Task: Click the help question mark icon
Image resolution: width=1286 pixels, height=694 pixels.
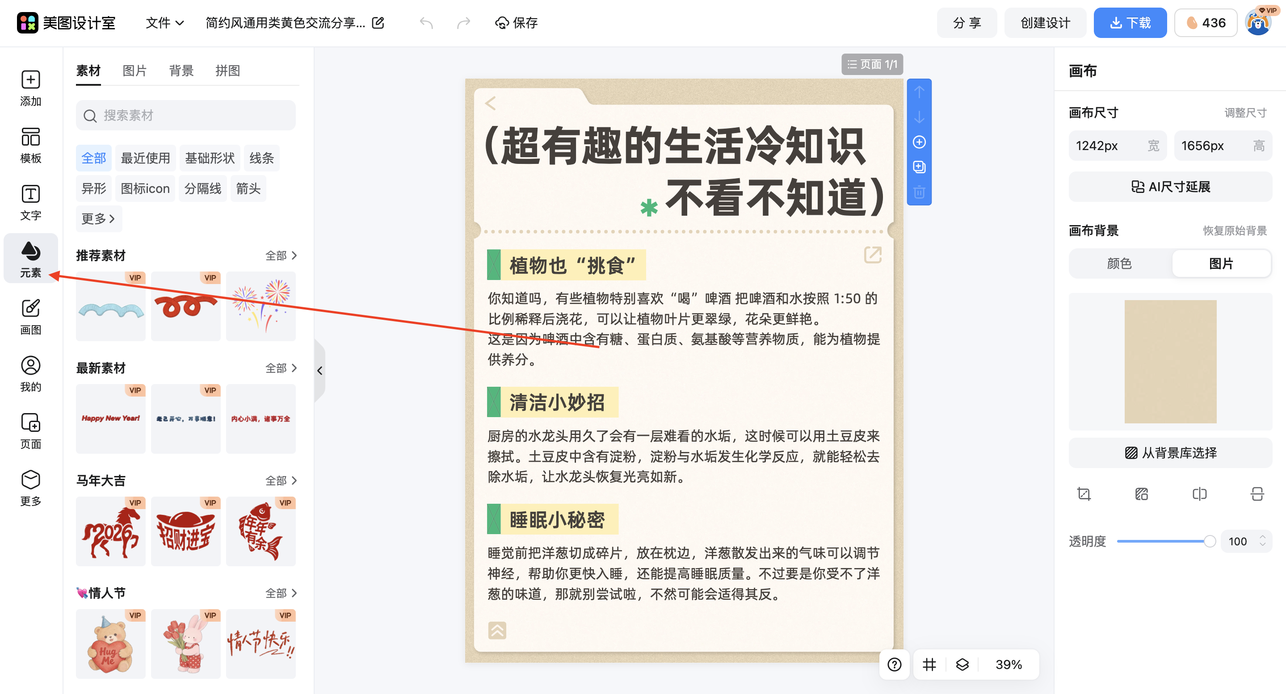Action: pos(894,664)
